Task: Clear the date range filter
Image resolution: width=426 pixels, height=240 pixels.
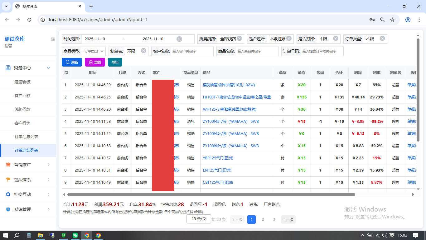Action: 179,39
